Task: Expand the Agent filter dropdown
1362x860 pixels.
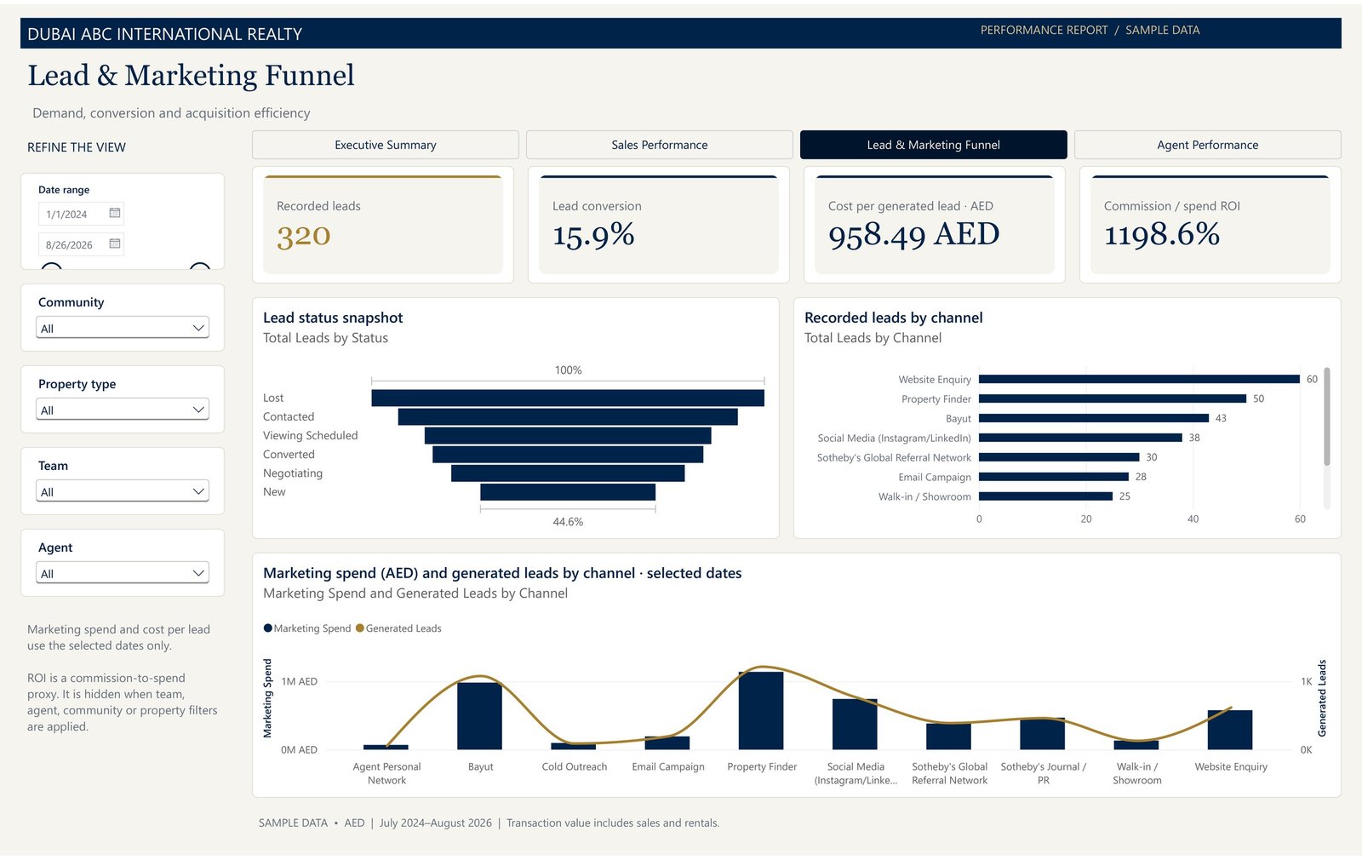Action: pyautogui.click(x=123, y=573)
